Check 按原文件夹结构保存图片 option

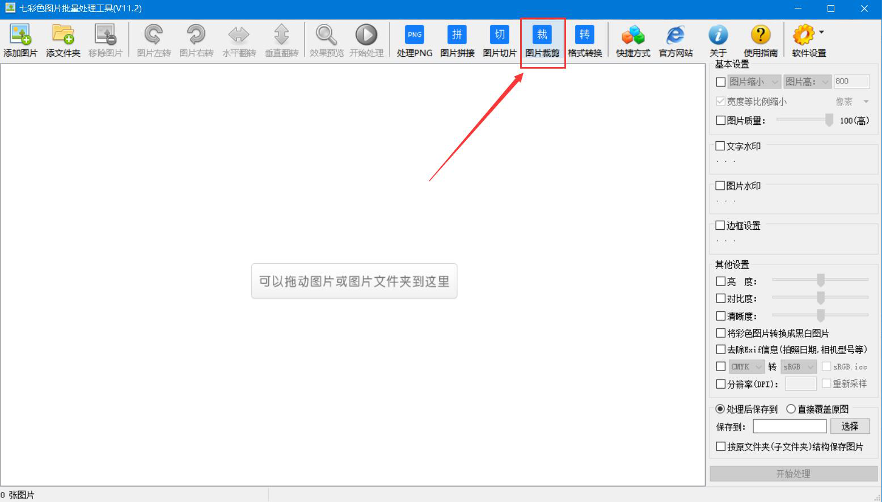[x=721, y=446]
